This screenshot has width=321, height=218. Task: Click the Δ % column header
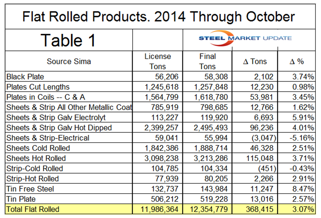(297, 61)
